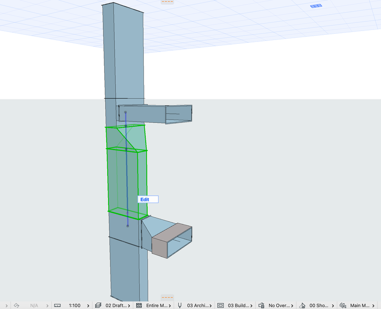
Task: Expand the Main M design option chevron
Action: [374, 305]
